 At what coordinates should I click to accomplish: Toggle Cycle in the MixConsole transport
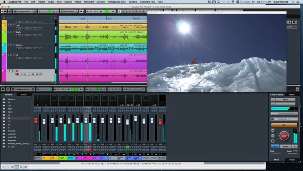63,89
